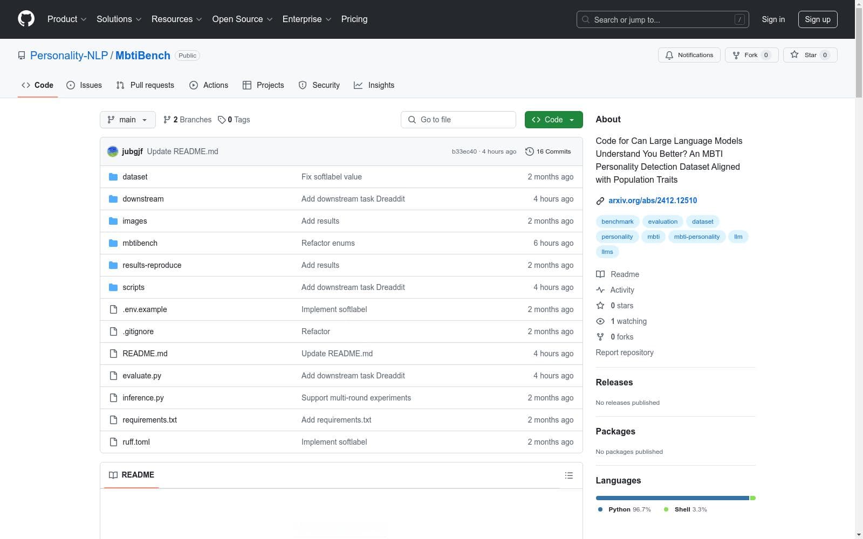Click the scripts folder icon

113,287
